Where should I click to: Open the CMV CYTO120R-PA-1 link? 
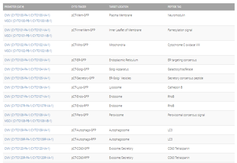(29, 158)
